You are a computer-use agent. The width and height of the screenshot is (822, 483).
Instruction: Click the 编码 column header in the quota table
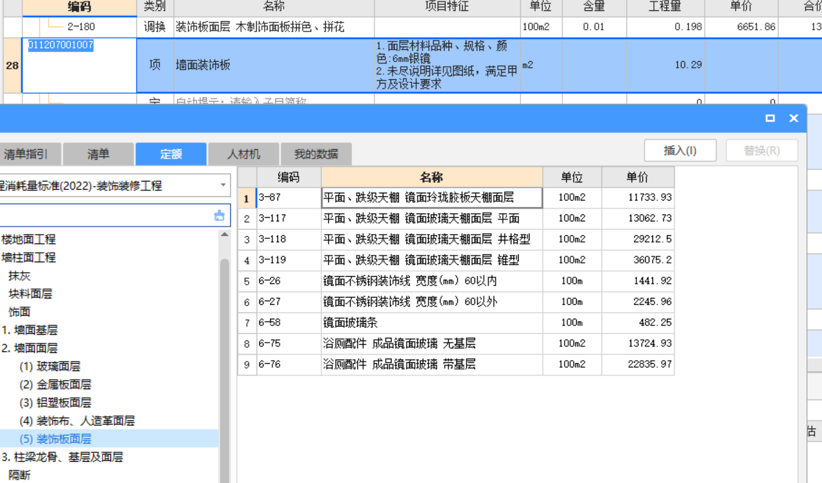point(288,177)
